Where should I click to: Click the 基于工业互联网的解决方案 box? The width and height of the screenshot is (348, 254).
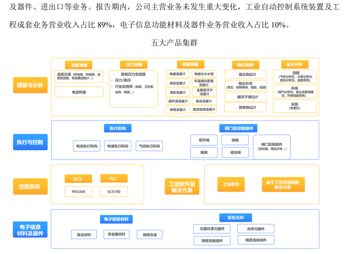click(283, 184)
